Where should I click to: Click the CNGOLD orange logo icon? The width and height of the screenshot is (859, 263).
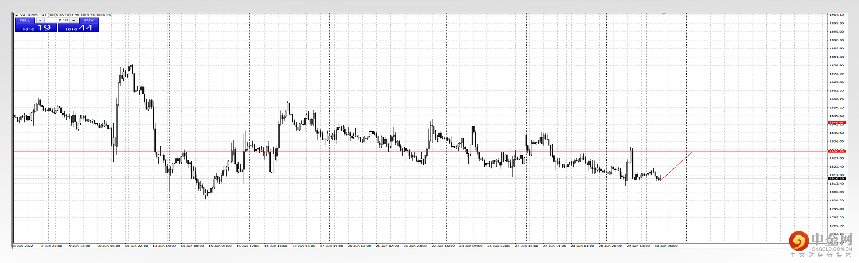click(x=799, y=241)
